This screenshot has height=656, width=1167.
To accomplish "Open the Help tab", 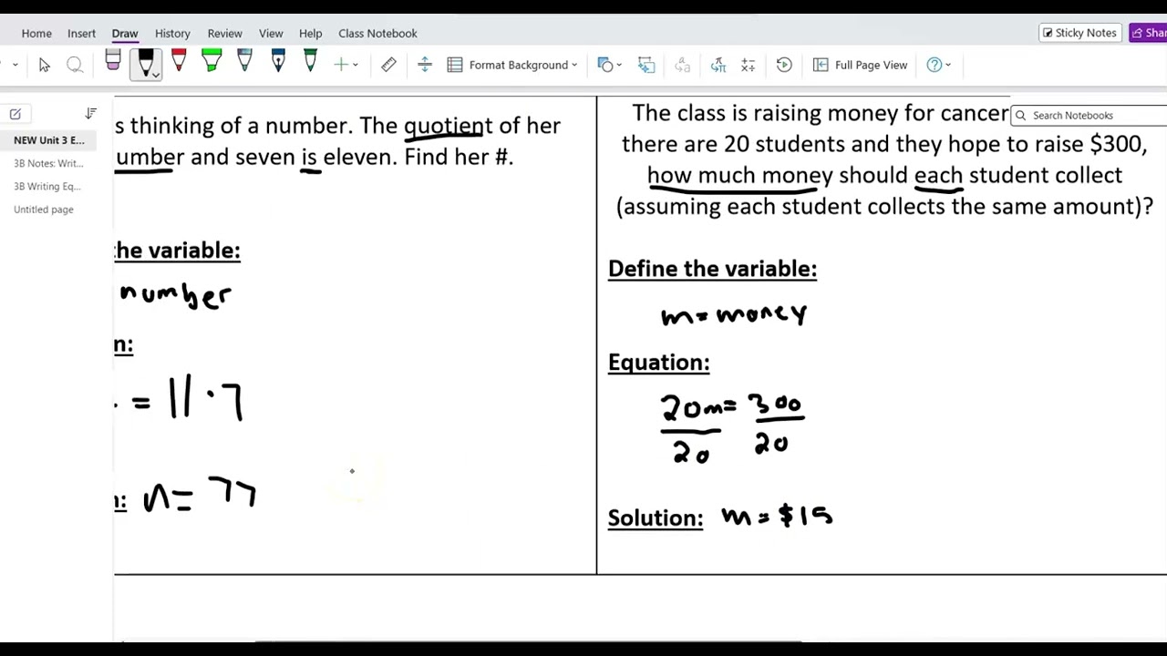I will [310, 33].
